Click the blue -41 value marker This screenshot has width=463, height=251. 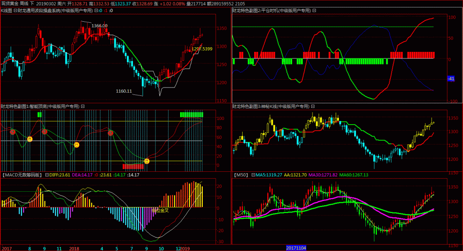click(450, 79)
